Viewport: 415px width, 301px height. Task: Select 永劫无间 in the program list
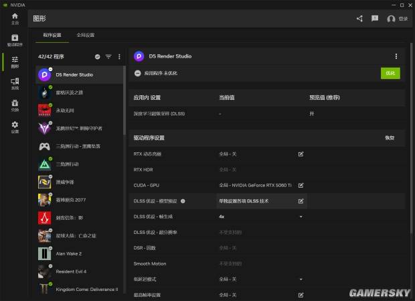pyautogui.click(x=80, y=111)
